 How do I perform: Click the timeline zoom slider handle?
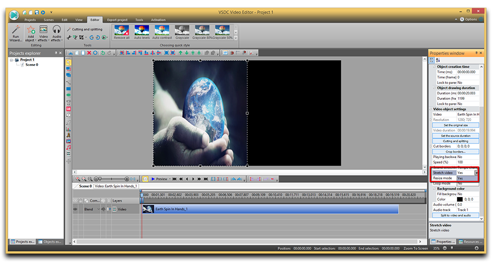100,179
